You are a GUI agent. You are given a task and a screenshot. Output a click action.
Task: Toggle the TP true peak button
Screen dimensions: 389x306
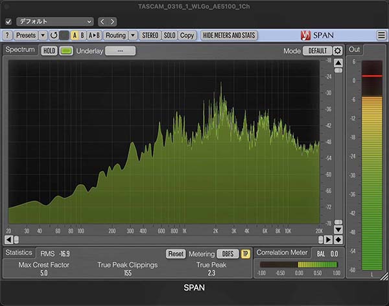click(245, 254)
